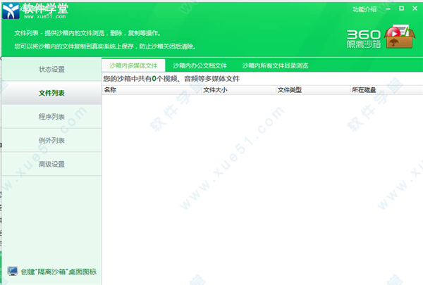Sort by the 名称 column header
This screenshot has height=285, width=423.
(152, 90)
